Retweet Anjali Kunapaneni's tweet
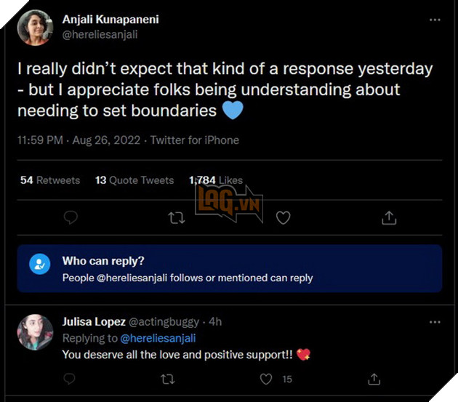The width and height of the screenshot is (458, 402). (177, 217)
